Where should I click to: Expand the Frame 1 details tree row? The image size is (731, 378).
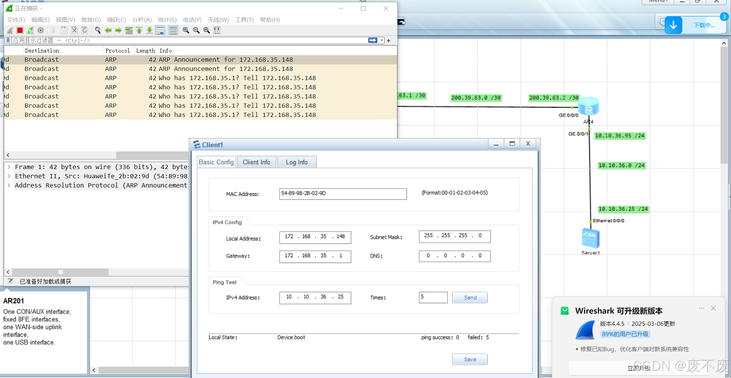[x=9, y=167]
